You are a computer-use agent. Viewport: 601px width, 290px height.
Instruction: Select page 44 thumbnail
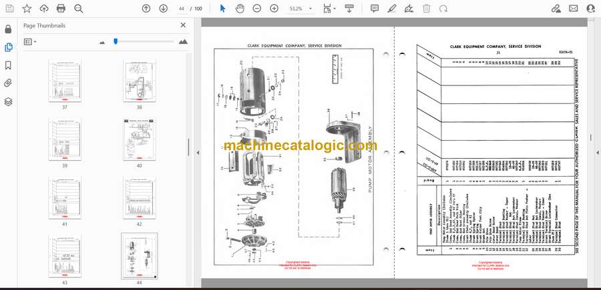pos(139,256)
